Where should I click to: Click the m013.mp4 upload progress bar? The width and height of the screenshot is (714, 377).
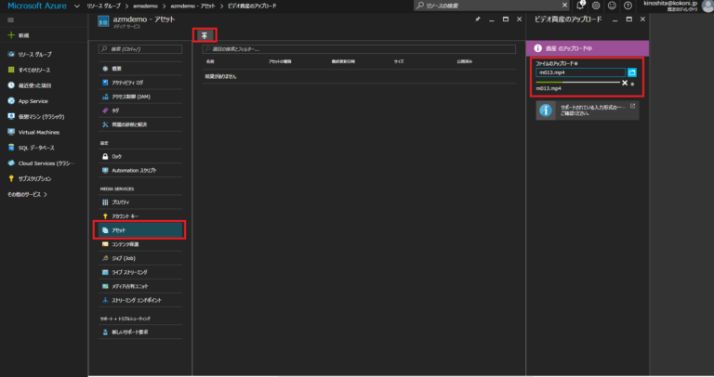(x=578, y=83)
